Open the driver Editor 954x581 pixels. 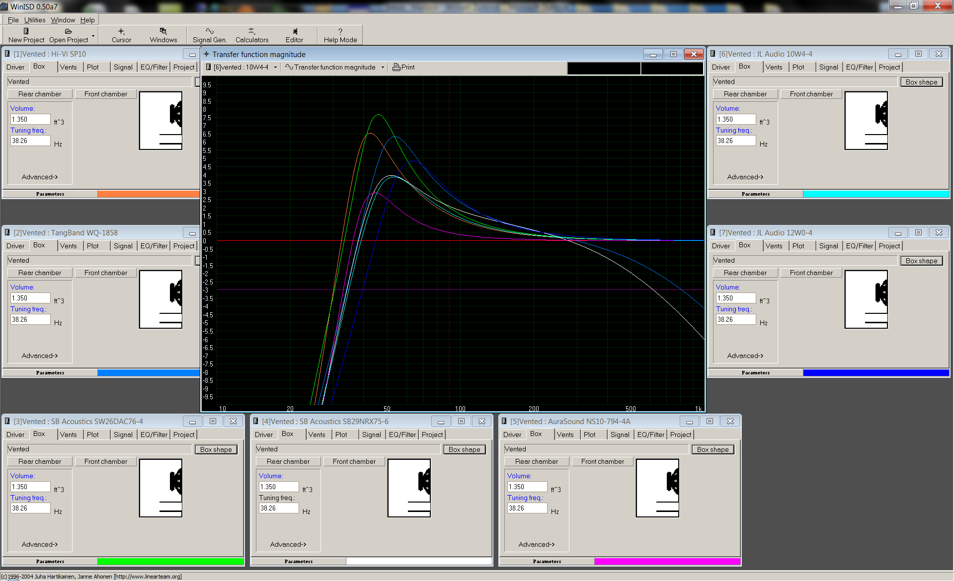(x=294, y=35)
